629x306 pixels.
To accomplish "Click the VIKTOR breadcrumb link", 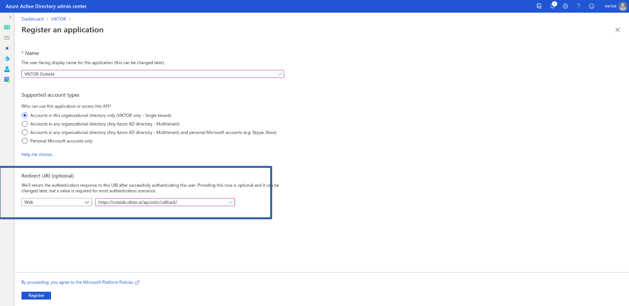I will click(x=59, y=19).
